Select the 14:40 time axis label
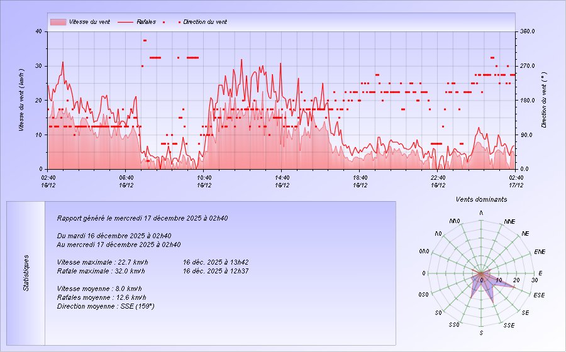 282,178
